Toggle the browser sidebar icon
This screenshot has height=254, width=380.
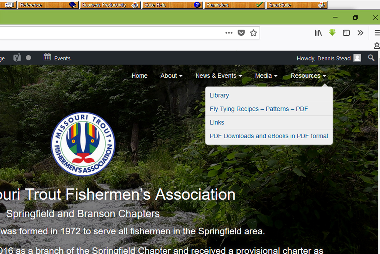tap(346, 33)
